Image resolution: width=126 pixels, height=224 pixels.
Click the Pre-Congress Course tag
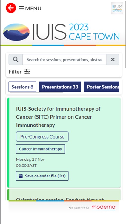42,136
